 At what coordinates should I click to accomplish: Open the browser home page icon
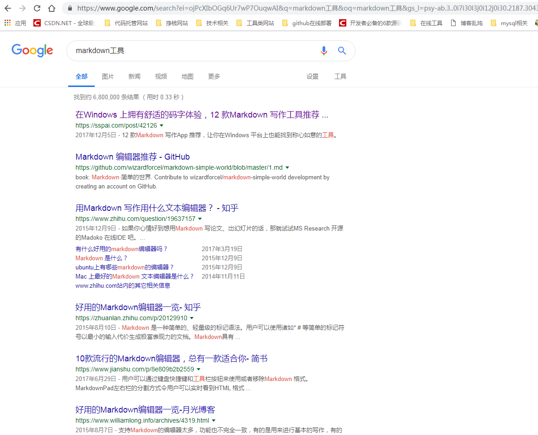click(x=51, y=8)
